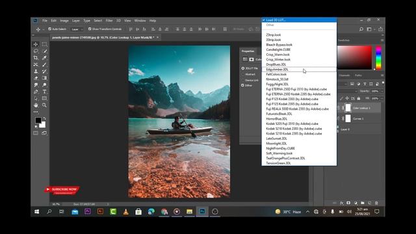Choose TealOrangePlusContrast.3DL from the list
Screen dimensions: 416x234
click(299, 158)
